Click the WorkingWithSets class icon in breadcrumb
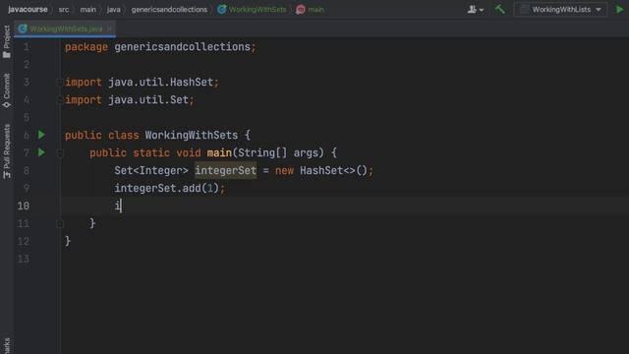 [x=222, y=9]
